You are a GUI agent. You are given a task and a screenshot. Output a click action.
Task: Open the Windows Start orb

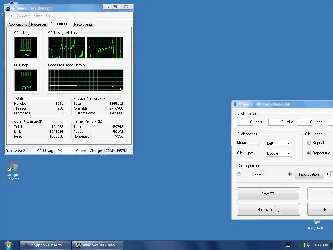point(8,245)
